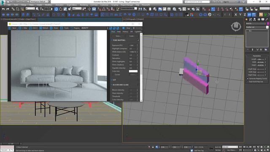Image resolution: width=270 pixels, height=152 pixels.
Task: Activate the Select and Rotate tool
Action: point(61,9)
